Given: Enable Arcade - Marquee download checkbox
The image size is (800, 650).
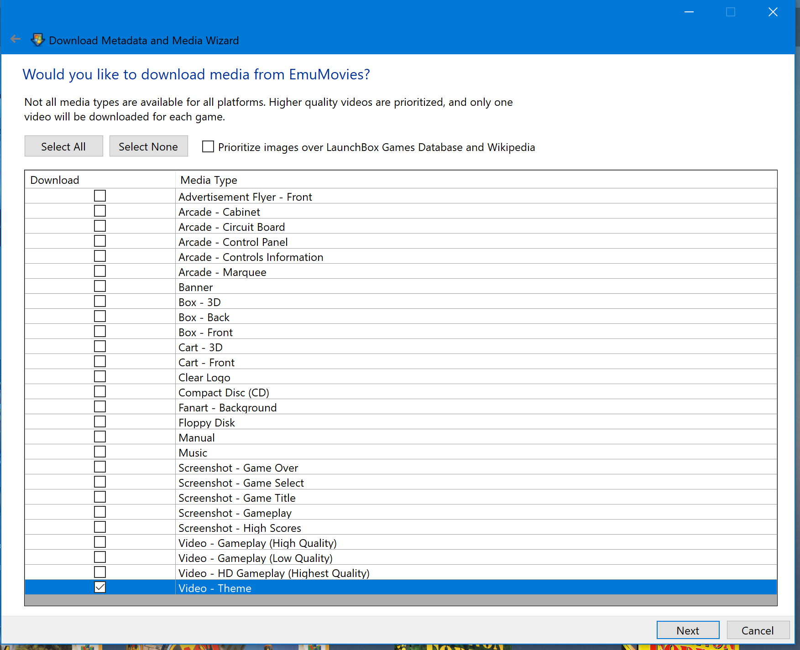Looking at the screenshot, I should point(100,271).
